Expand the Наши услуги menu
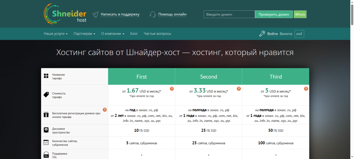Viewport: 354px width, 159px height. pyautogui.click(x=56, y=34)
